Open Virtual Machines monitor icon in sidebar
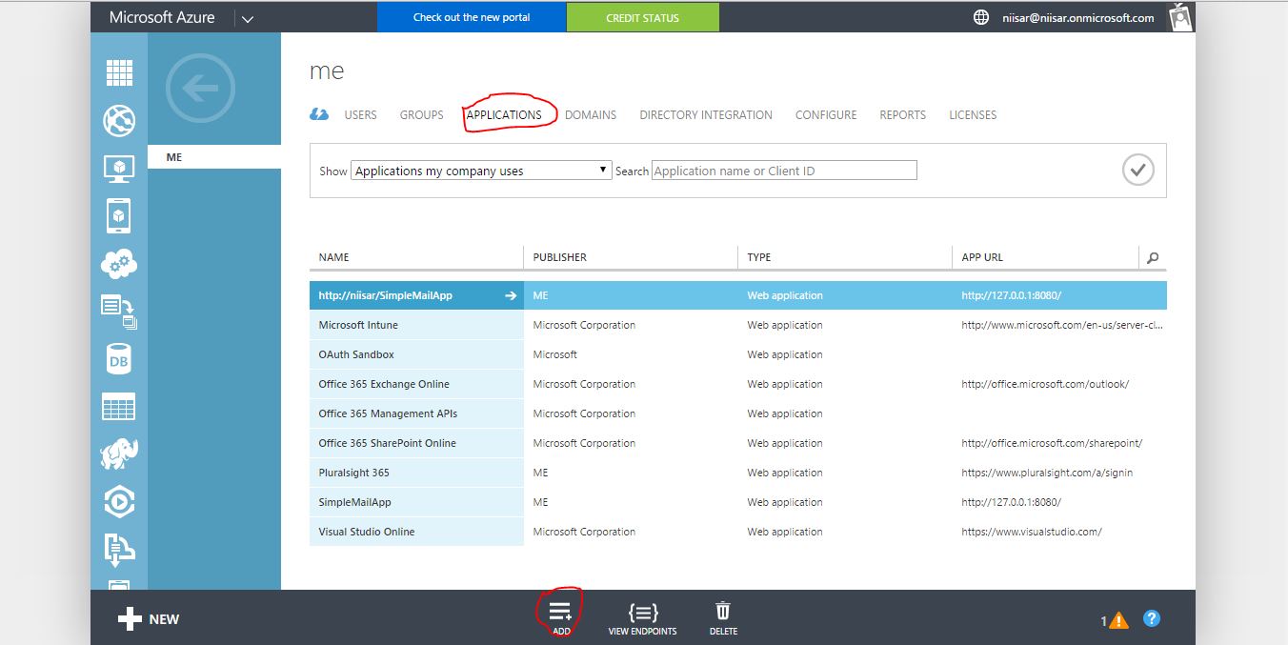The image size is (1288, 645). (119, 169)
